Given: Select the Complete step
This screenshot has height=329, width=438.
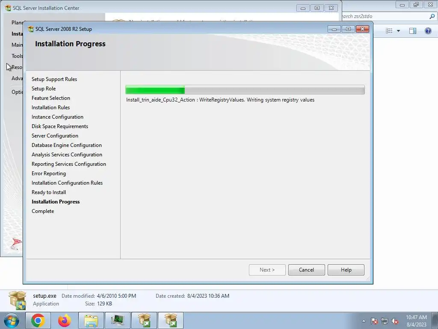Looking at the screenshot, I should click(x=43, y=211).
